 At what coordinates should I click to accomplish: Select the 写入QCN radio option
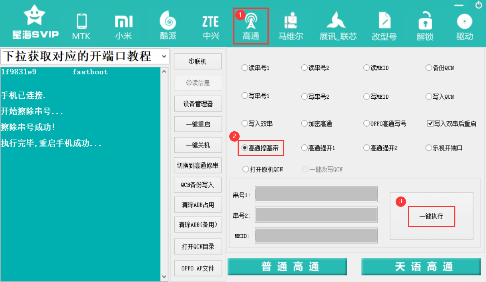click(440, 96)
